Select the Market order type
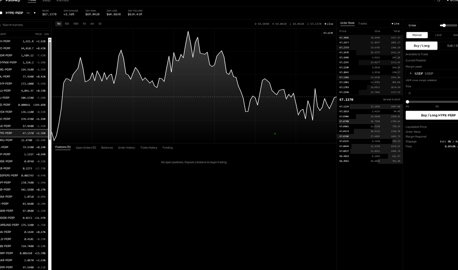 coord(417,35)
